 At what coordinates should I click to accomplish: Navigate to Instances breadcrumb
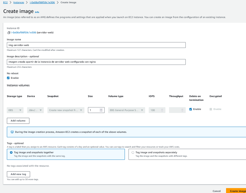coord(19,2)
